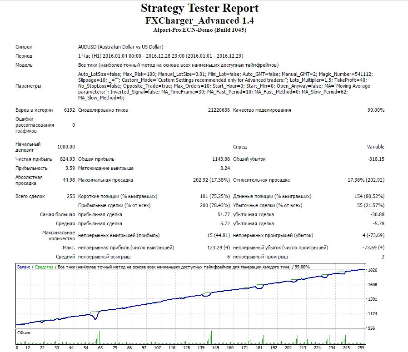Select initial deposit value 1000.00
The image size is (408, 352).
(66, 147)
